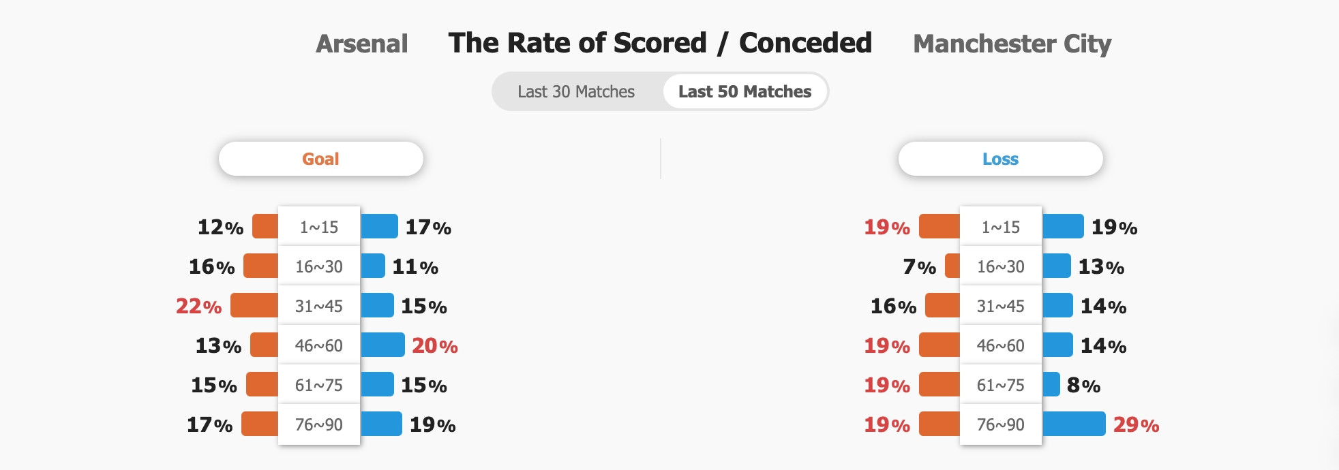
Task: Click the blue Loss pill button
Action: click(x=1000, y=159)
